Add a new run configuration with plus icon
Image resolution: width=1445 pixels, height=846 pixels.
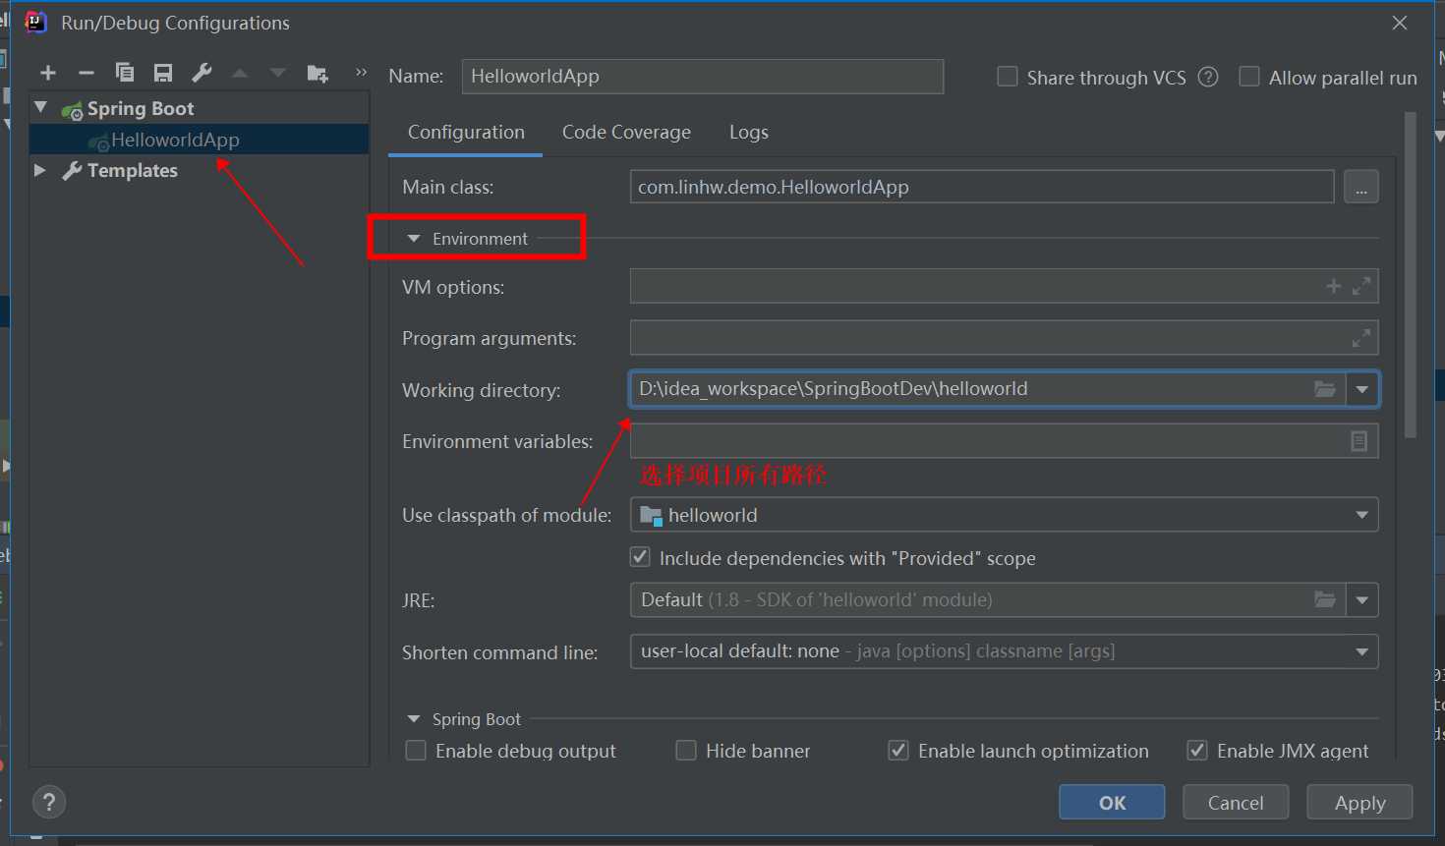[48, 73]
